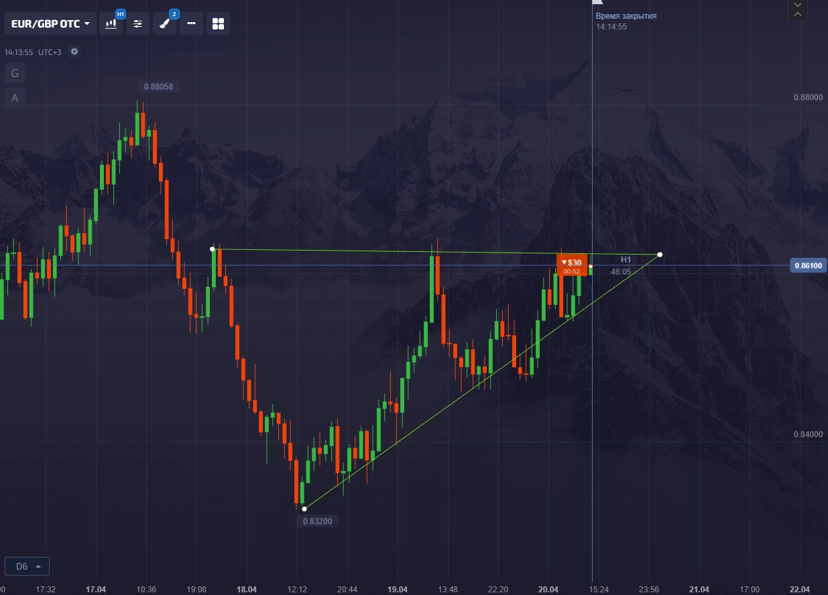Open the brush drawing tools
Viewport: 828px width, 595px height.
tap(164, 23)
